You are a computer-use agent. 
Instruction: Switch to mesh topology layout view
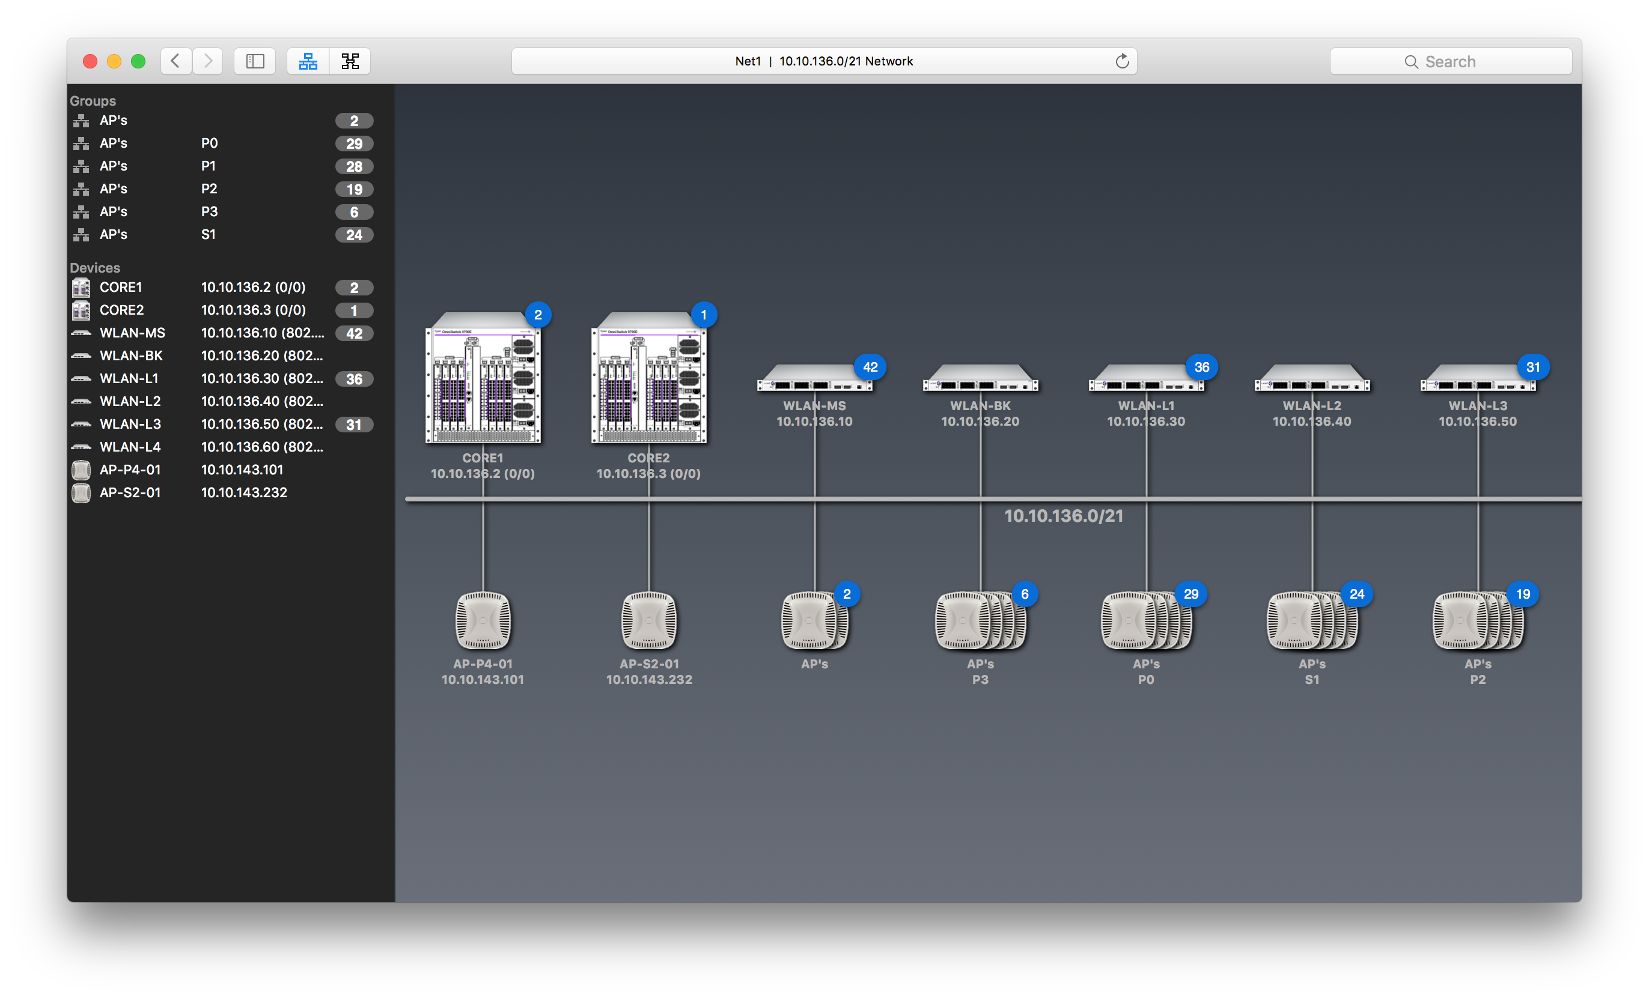pyautogui.click(x=350, y=61)
